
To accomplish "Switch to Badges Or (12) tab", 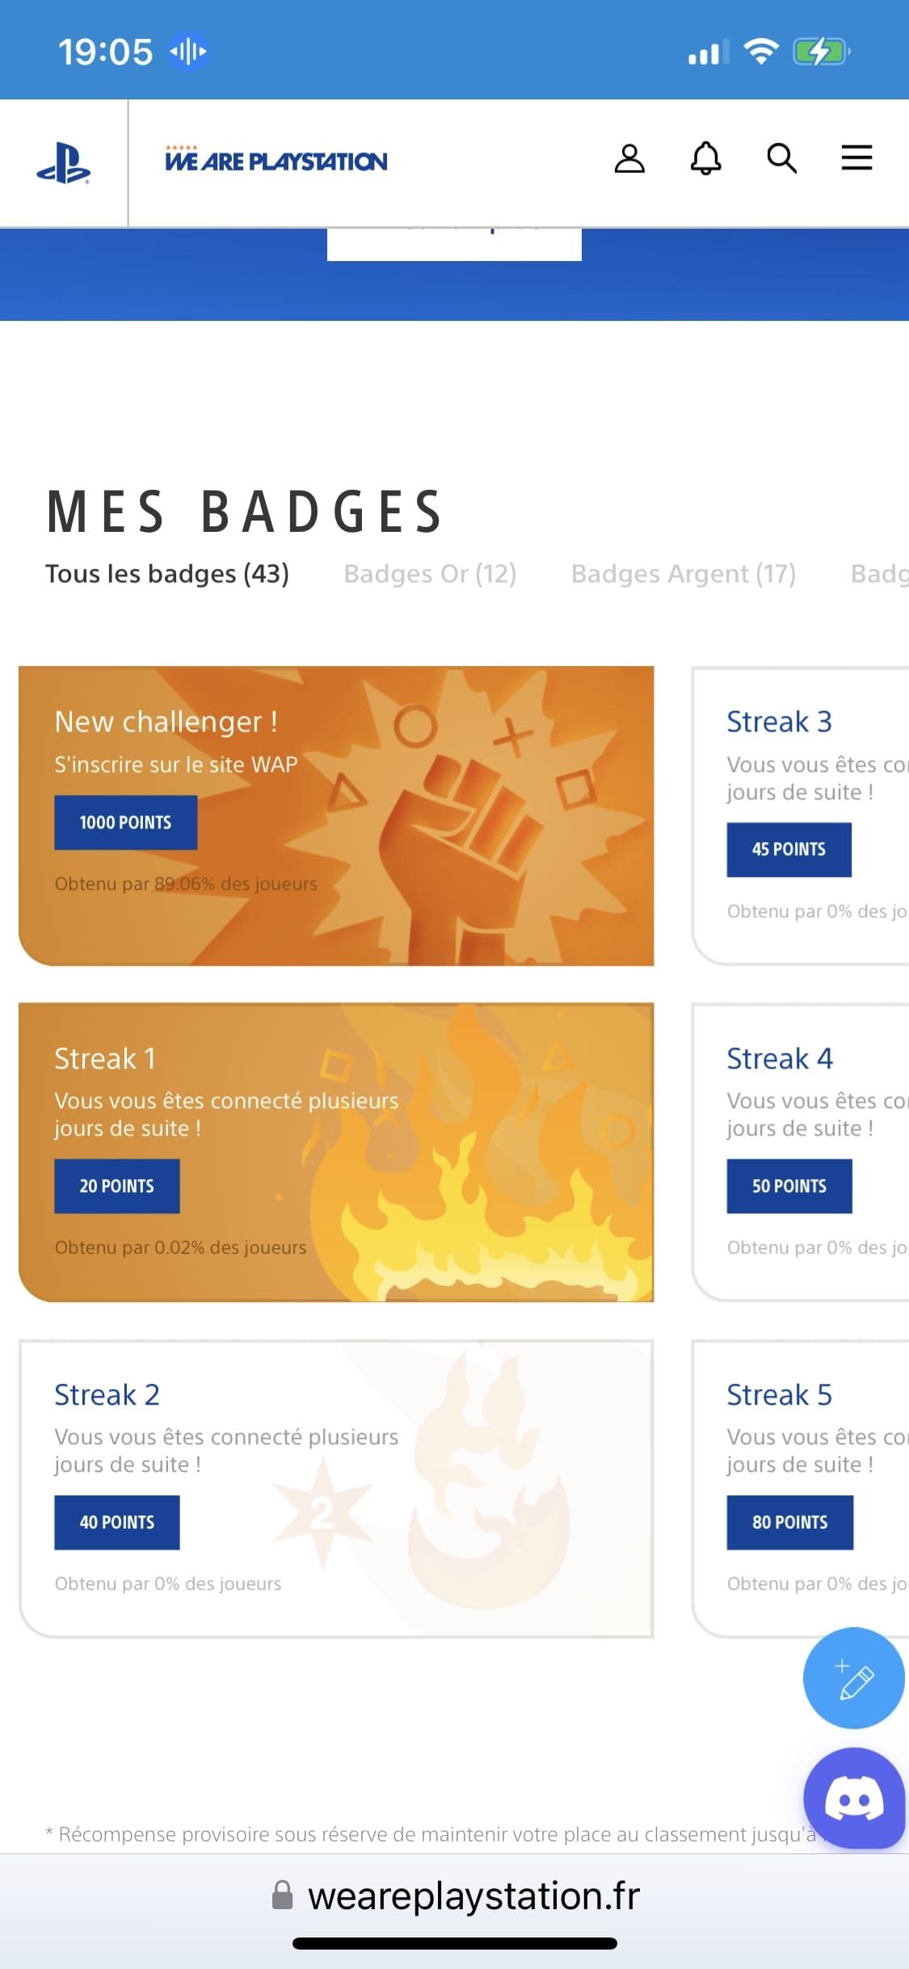I will click(x=430, y=574).
